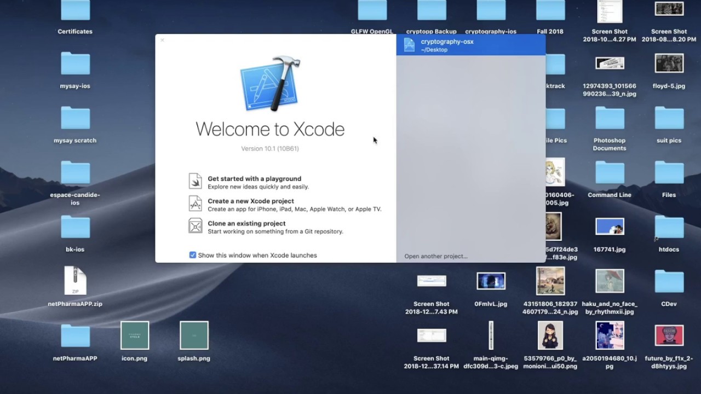Select the icon.png thumbnail

pos(135,335)
